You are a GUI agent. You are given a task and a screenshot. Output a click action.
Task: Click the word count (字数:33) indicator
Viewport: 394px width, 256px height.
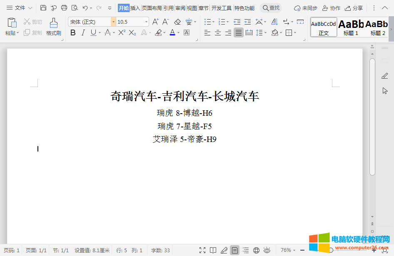[160, 250]
